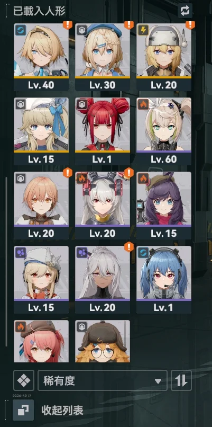Choose the Lv. 60 doll with green streaks
The image size is (212, 427).
click(x=164, y=131)
